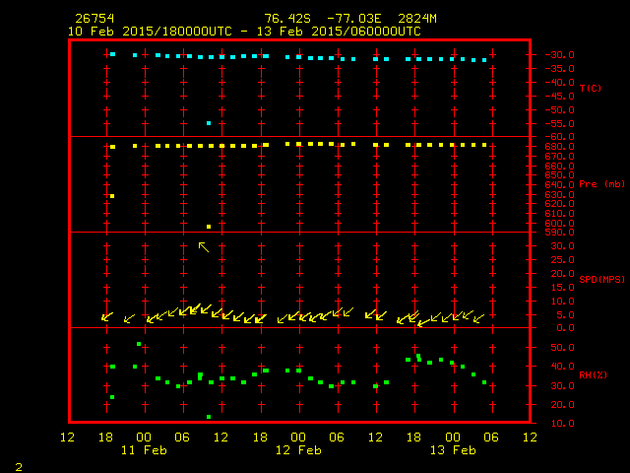Click the station ID 26754 in the title
Viewport: 630px width, 473px height.
pos(94,19)
